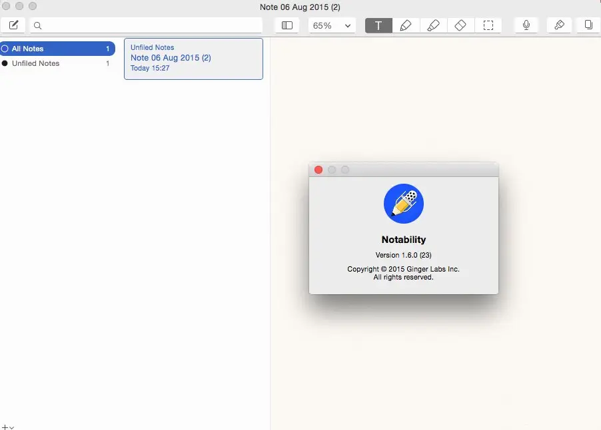601x430 pixels.
Task: Show the pages view icon
Action: click(588, 25)
